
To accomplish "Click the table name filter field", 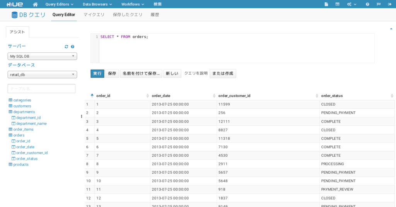I will pos(41,89).
